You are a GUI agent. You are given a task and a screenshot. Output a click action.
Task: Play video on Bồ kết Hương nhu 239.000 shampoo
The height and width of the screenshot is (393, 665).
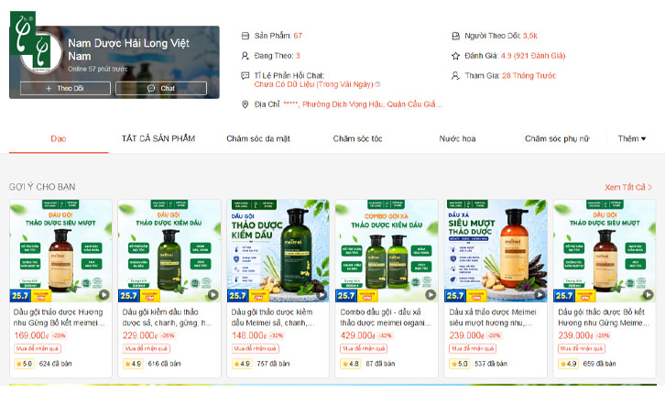[648, 294]
